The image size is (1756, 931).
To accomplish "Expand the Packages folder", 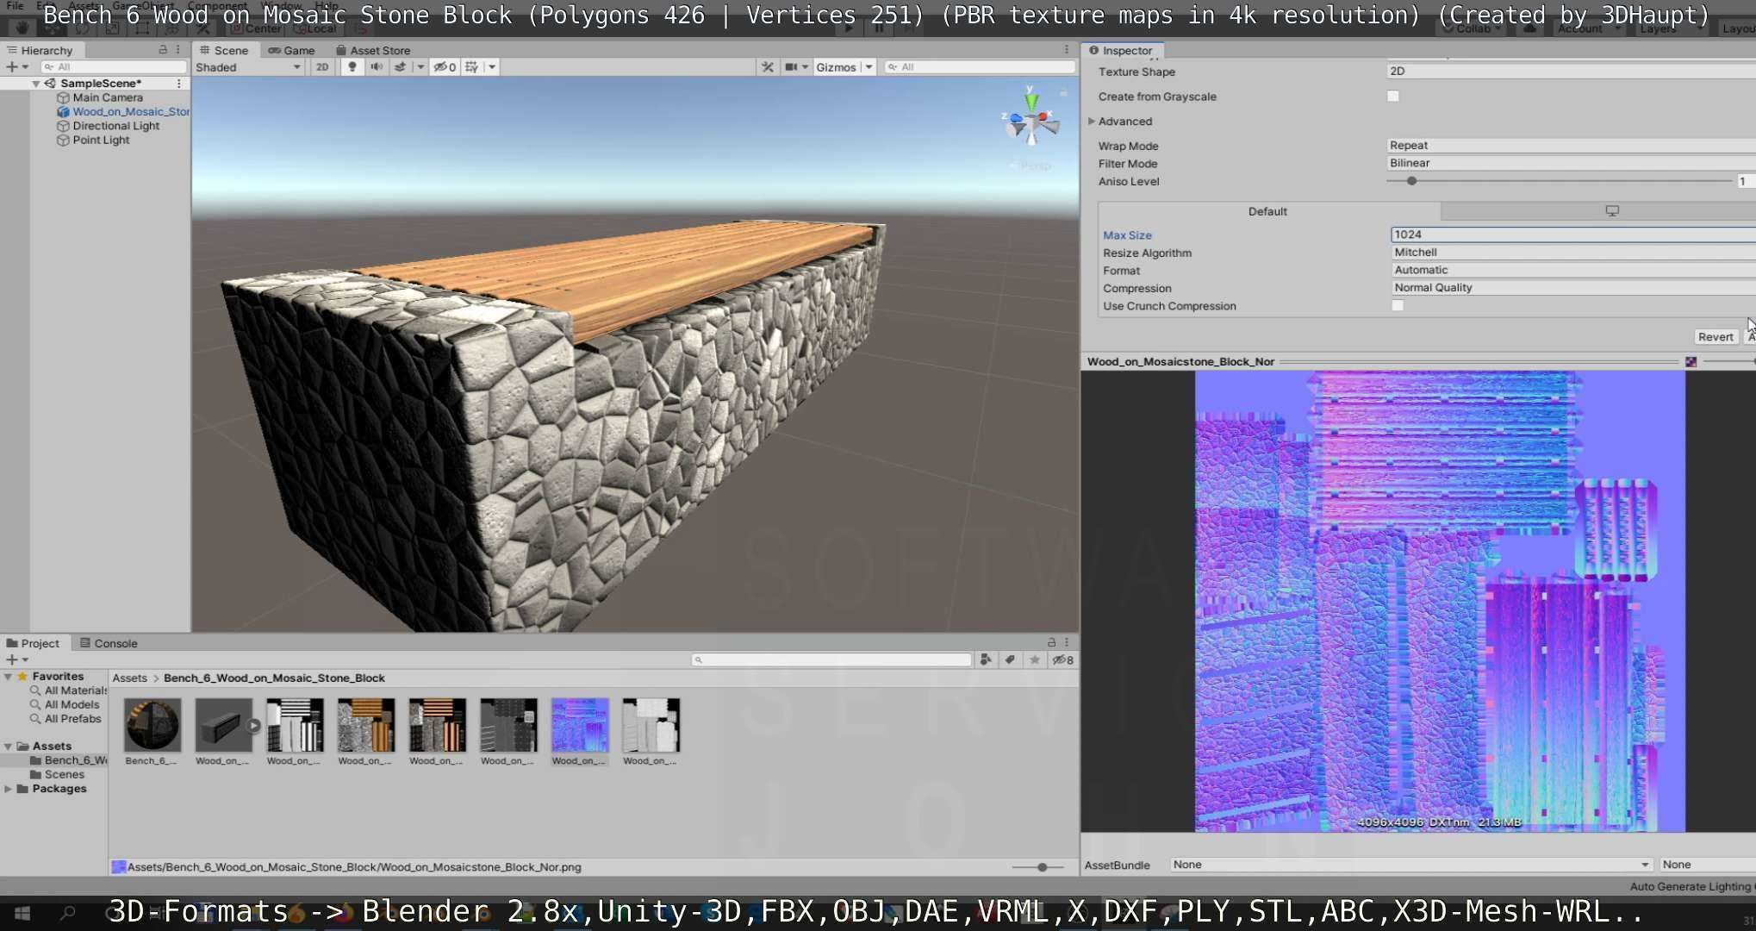I will click(x=9, y=789).
